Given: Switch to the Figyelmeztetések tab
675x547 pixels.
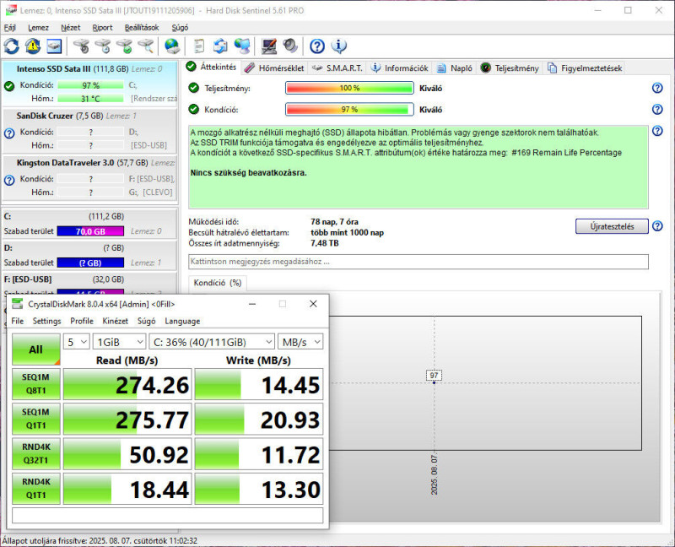Looking at the screenshot, I should [x=585, y=68].
